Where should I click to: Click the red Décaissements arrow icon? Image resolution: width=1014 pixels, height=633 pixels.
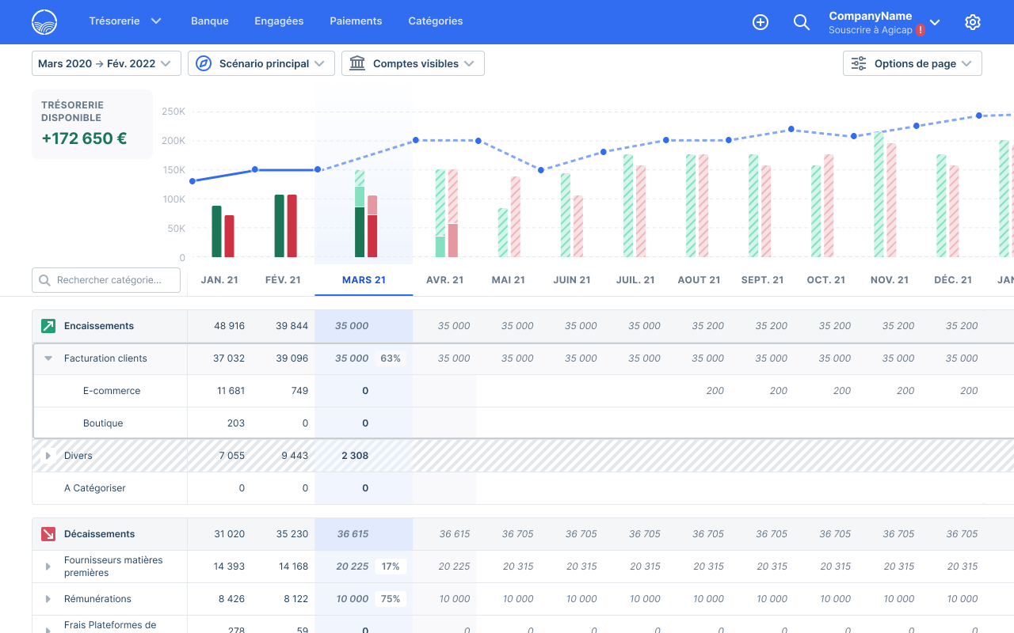48,534
